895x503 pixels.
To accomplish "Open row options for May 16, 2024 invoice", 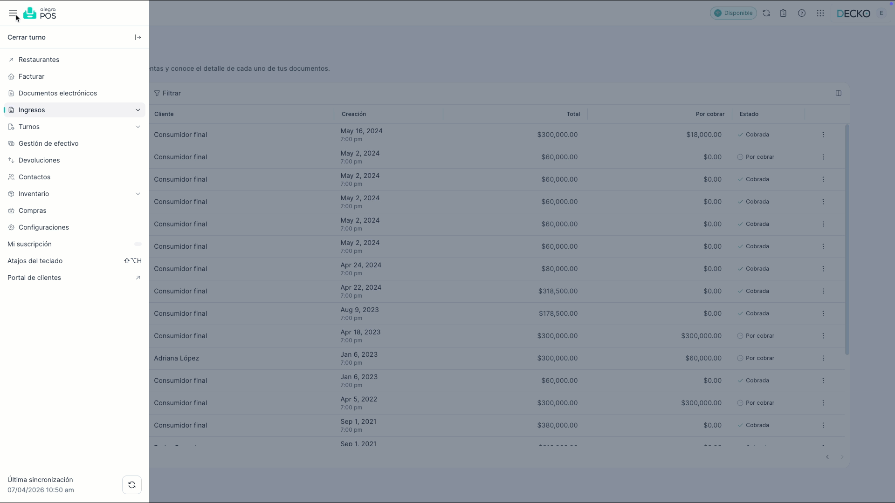I will [823, 135].
